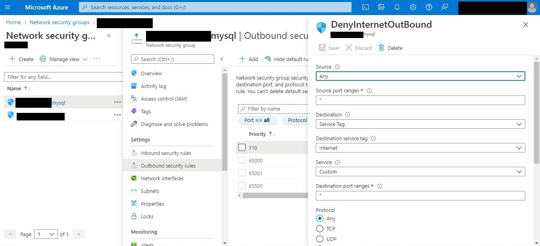This screenshot has height=246, width=540.
Task: Open Network interfaces menu item
Action: pyautogui.click(x=162, y=178)
